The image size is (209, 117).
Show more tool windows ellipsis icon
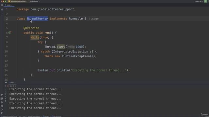coord(2,13)
